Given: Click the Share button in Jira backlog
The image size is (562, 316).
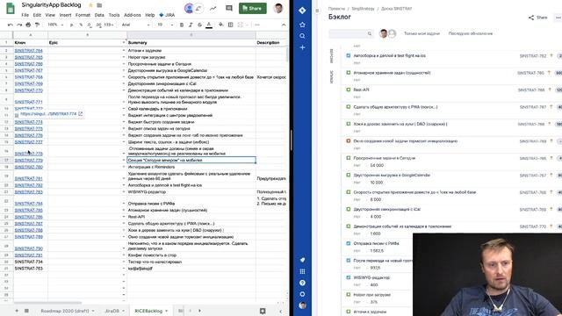Looking at the screenshot, I should [538, 18].
